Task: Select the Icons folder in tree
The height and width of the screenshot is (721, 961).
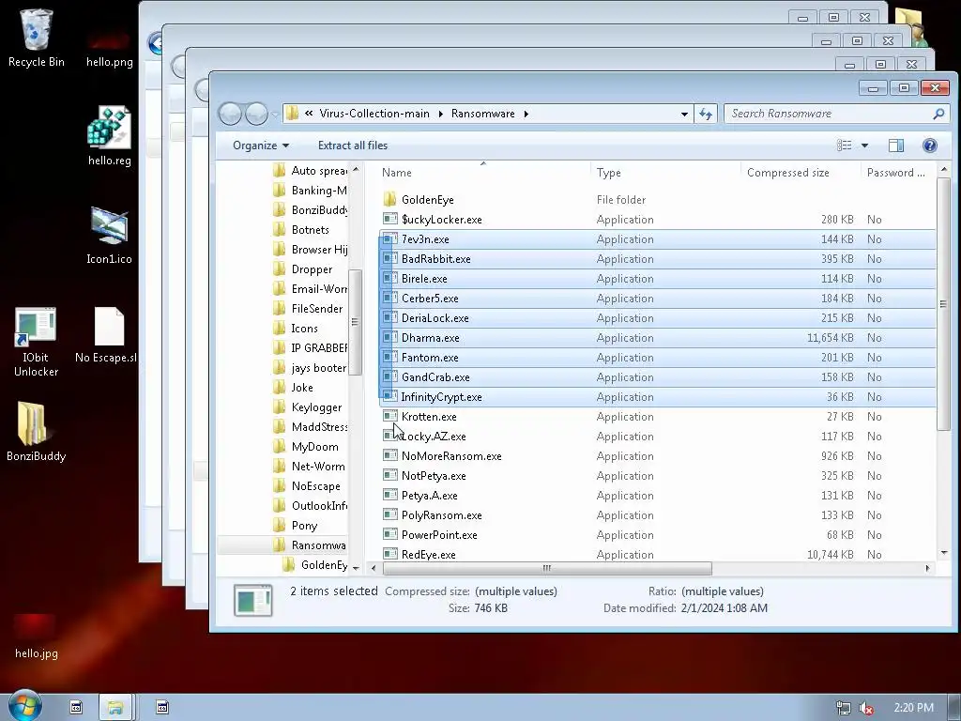Action: coord(304,329)
